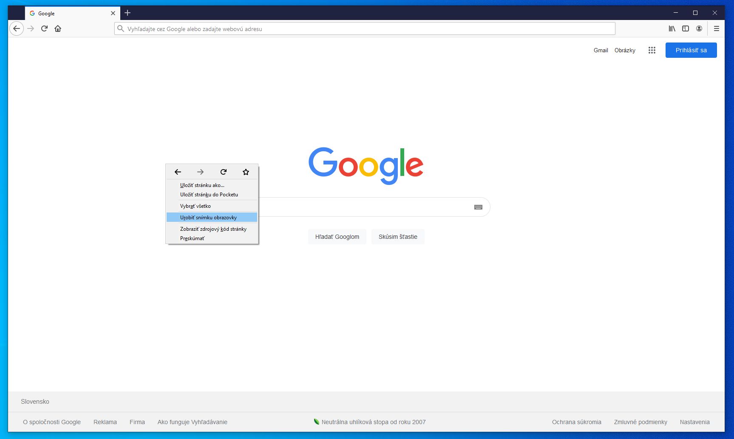Open a new tab with plus button

(128, 13)
